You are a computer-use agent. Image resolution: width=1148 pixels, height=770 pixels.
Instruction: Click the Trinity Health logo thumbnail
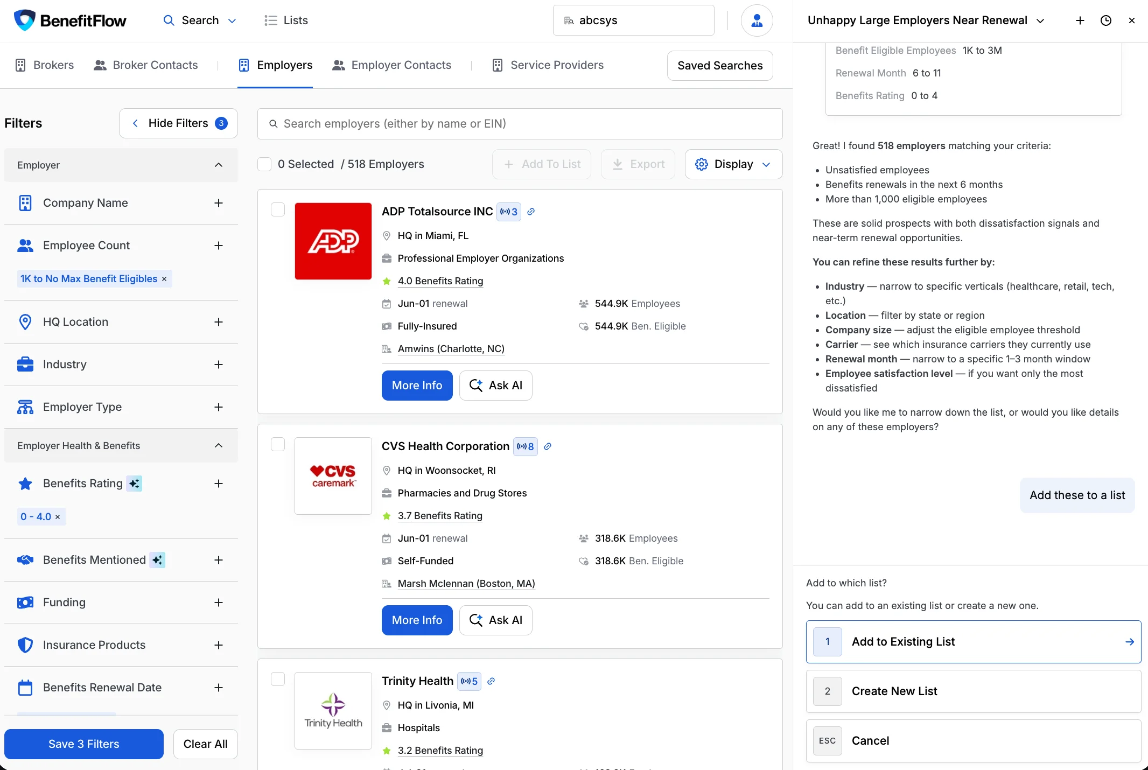pyautogui.click(x=333, y=711)
